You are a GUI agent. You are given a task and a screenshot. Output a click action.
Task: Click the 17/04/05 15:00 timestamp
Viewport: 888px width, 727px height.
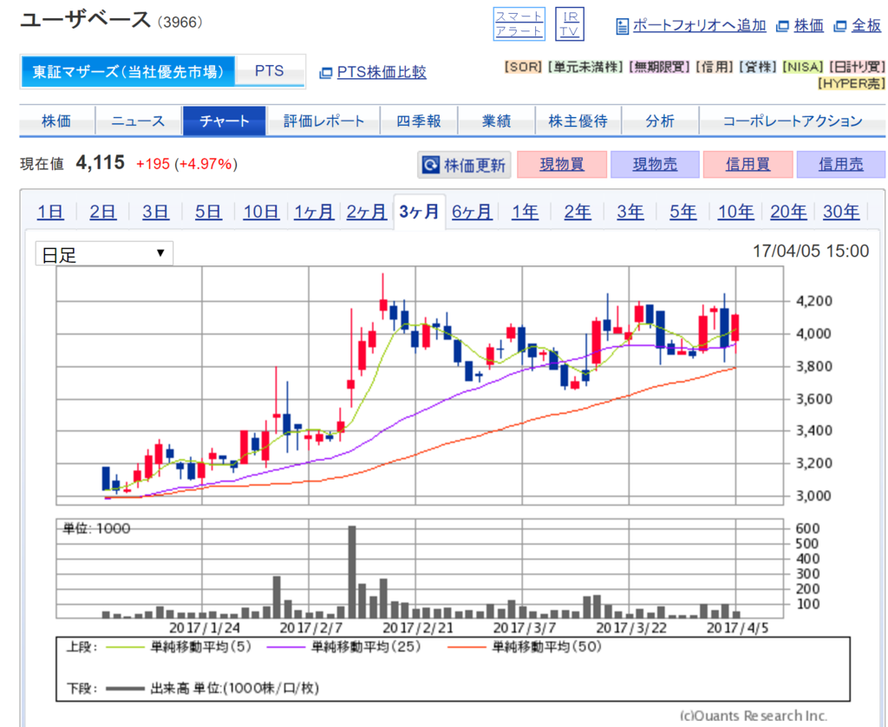click(811, 251)
